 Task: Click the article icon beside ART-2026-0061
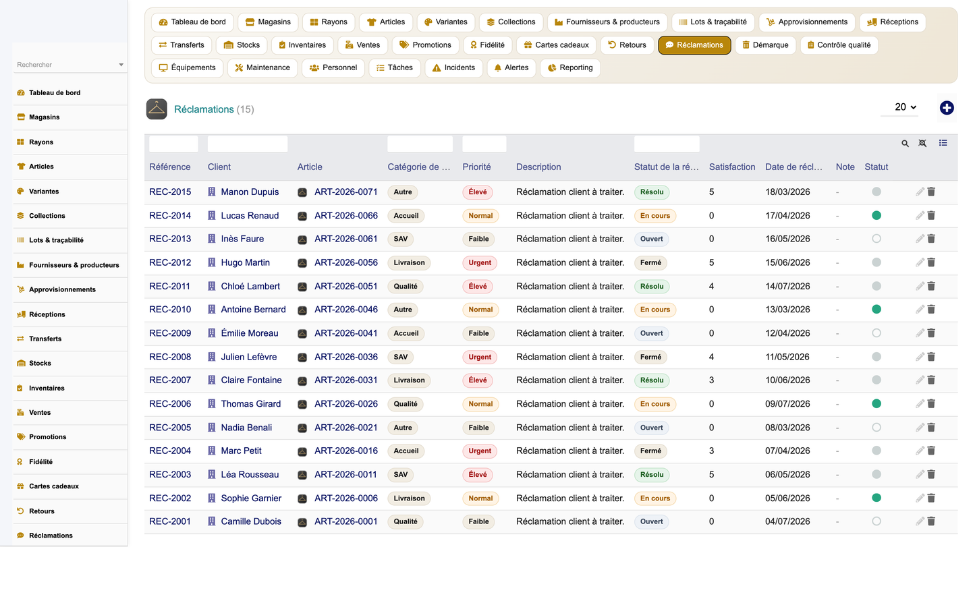pyautogui.click(x=302, y=239)
